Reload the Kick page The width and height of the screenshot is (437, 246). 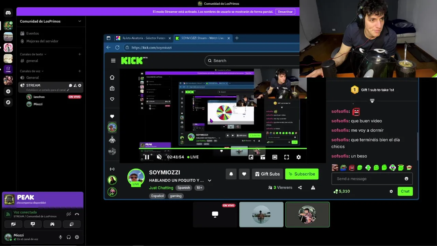(117, 47)
